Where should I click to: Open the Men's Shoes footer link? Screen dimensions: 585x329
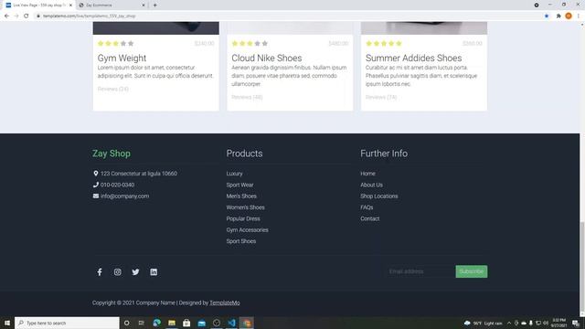pyautogui.click(x=241, y=196)
